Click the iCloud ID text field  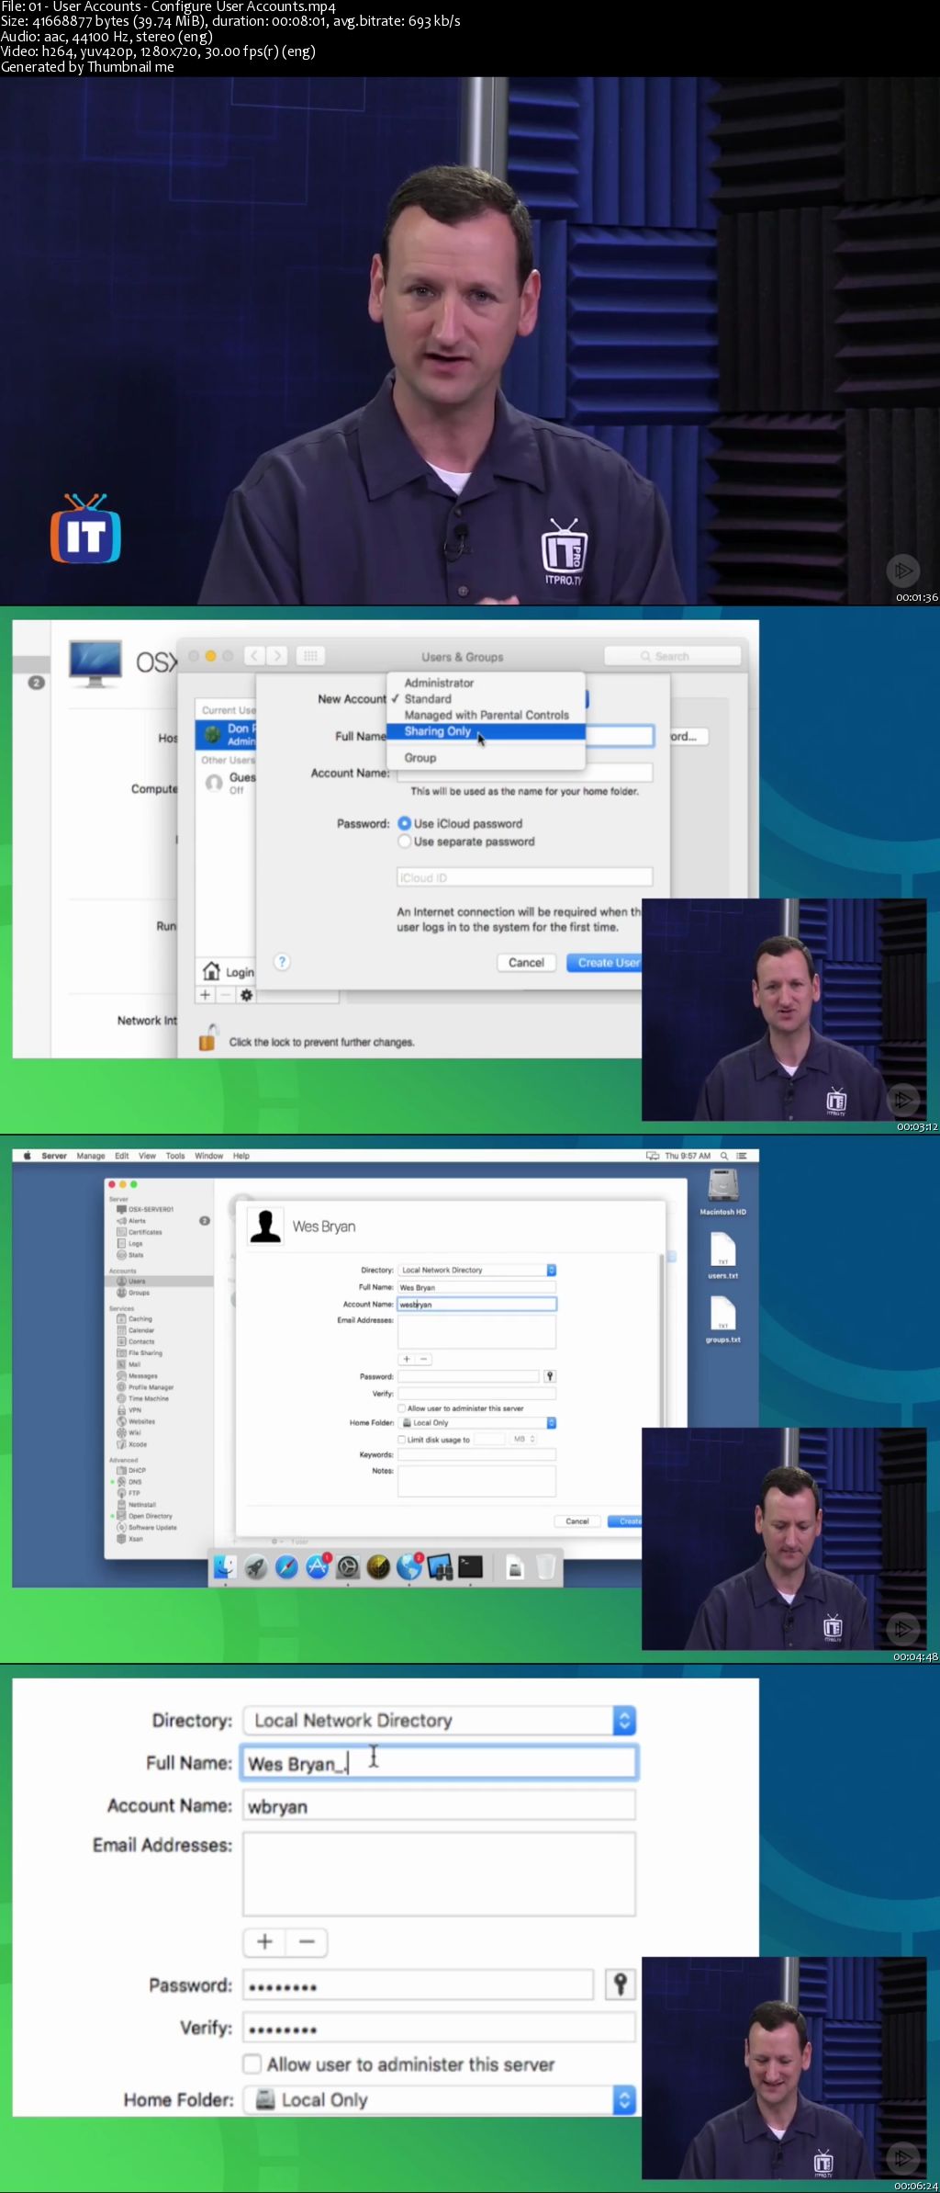pos(524,877)
